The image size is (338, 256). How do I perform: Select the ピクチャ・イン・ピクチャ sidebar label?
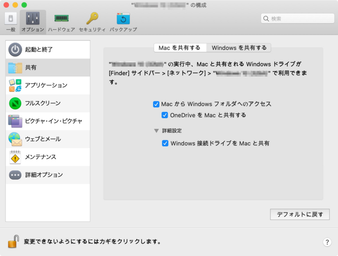point(54,121)
